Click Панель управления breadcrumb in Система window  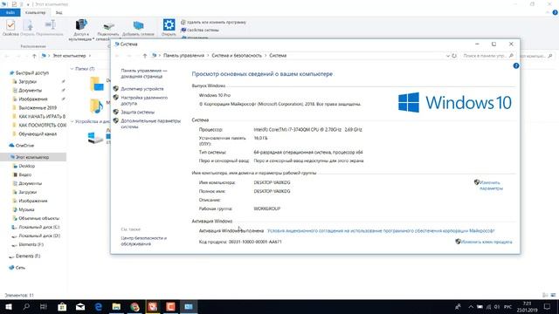(x=183, y=56)
